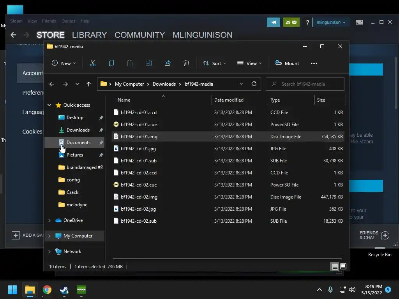Open recent locations chevron dropdown
Image resolution: width=399 pixels, height=299 pixels.
point(77,84)
